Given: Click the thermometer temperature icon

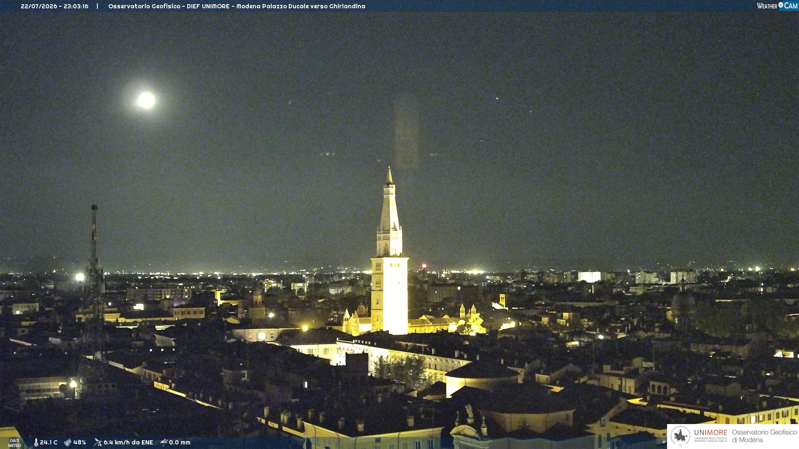Looking at the screenshot, I should tap(36, 443).
